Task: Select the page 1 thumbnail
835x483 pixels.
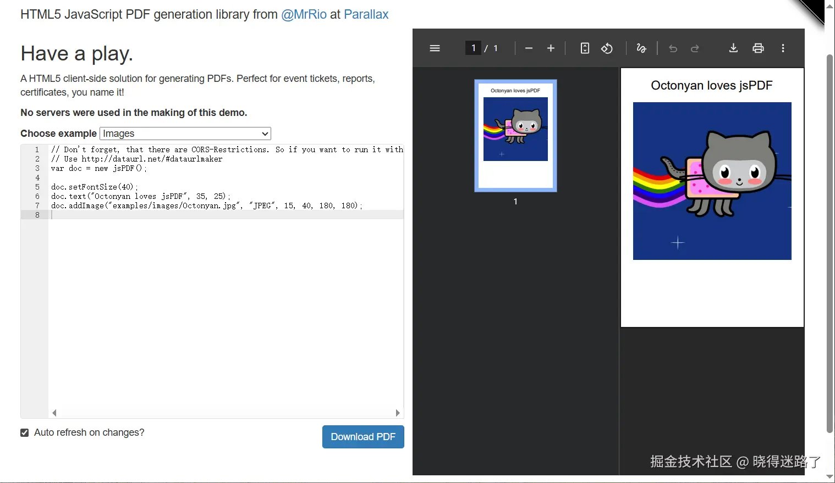Action: [515, 136]
